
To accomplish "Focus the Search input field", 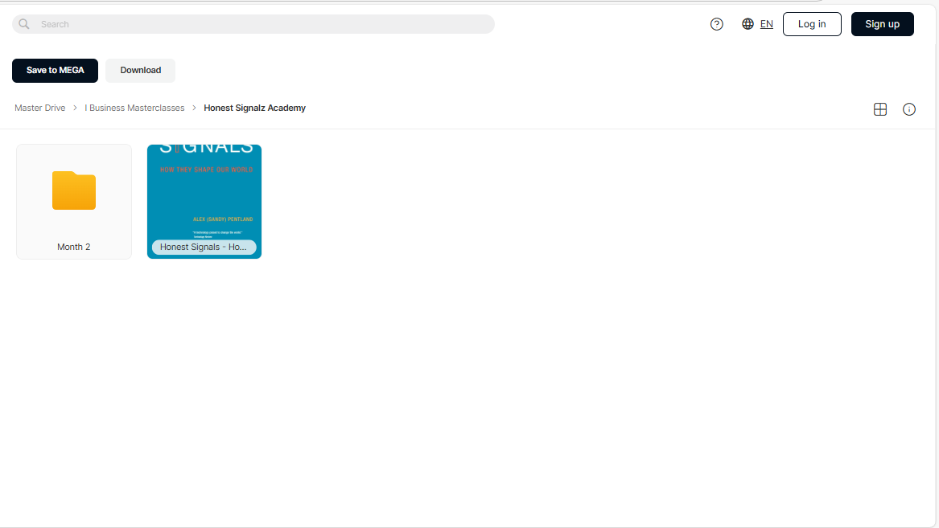I will (253, 24).
